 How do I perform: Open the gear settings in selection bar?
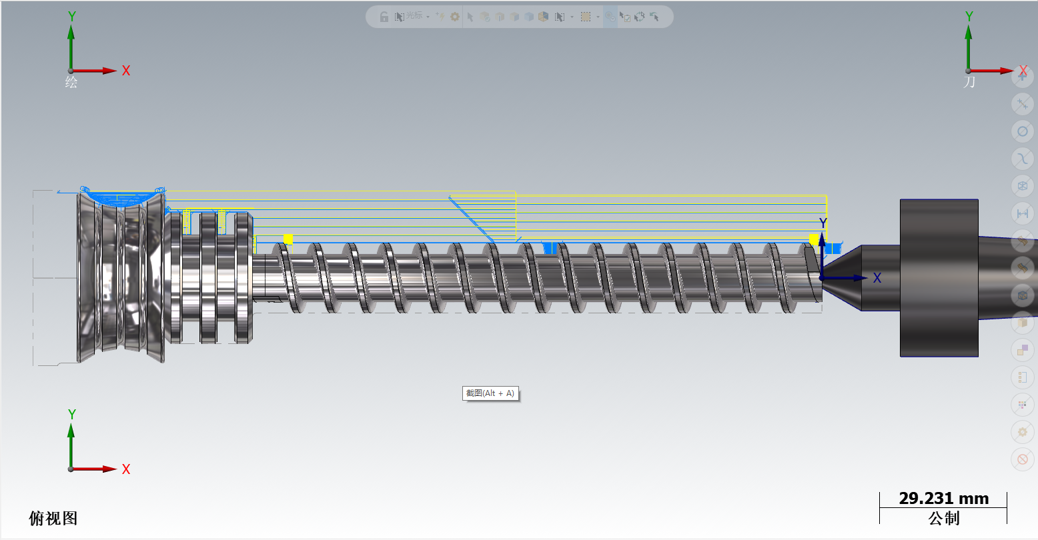tap(455, 17)
